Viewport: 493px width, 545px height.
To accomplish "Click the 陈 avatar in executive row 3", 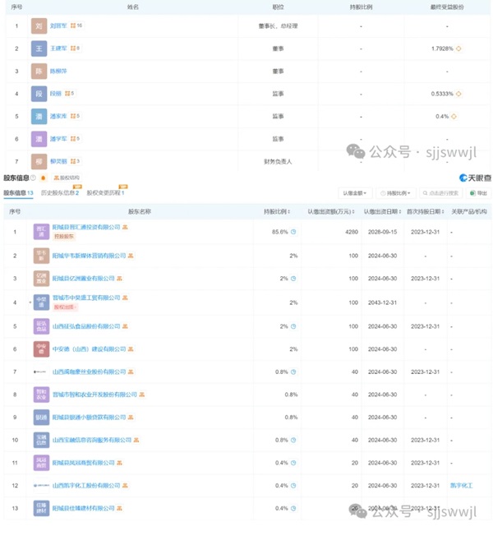I will click(39, 71).
